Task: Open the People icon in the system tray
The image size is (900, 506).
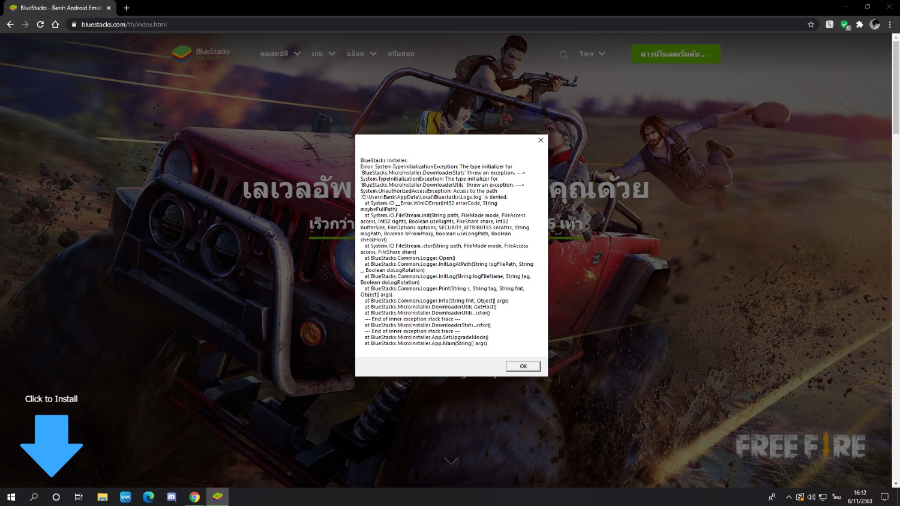Action: pyautogui.click(x=772, y=497)
